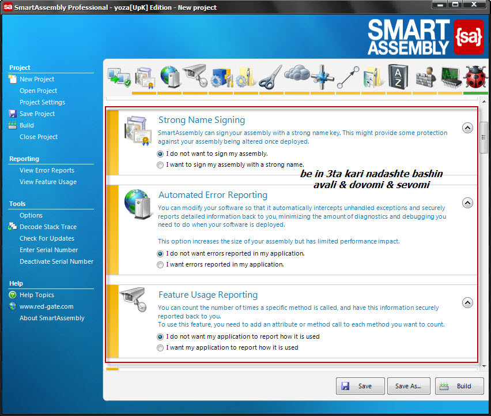Open Help Topics
This screenshot has height=416, width=491.
[37, 295]
